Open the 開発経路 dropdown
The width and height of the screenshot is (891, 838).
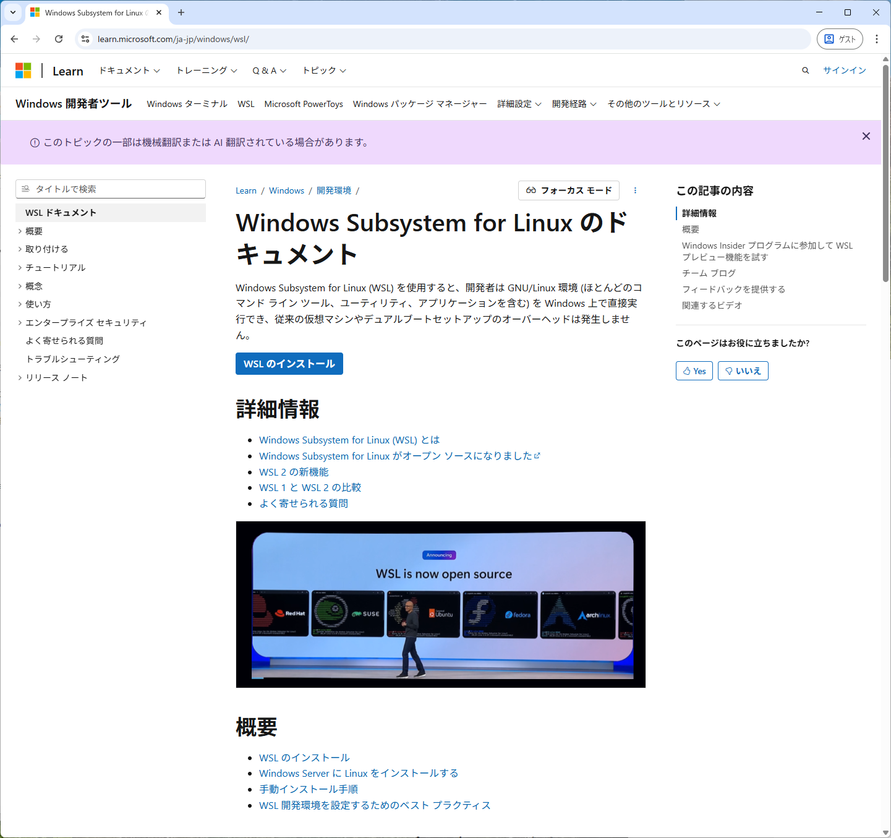tap(573, 104)
